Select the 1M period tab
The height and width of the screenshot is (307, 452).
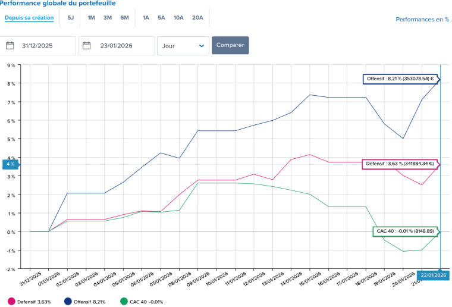(x=91, y=18)
